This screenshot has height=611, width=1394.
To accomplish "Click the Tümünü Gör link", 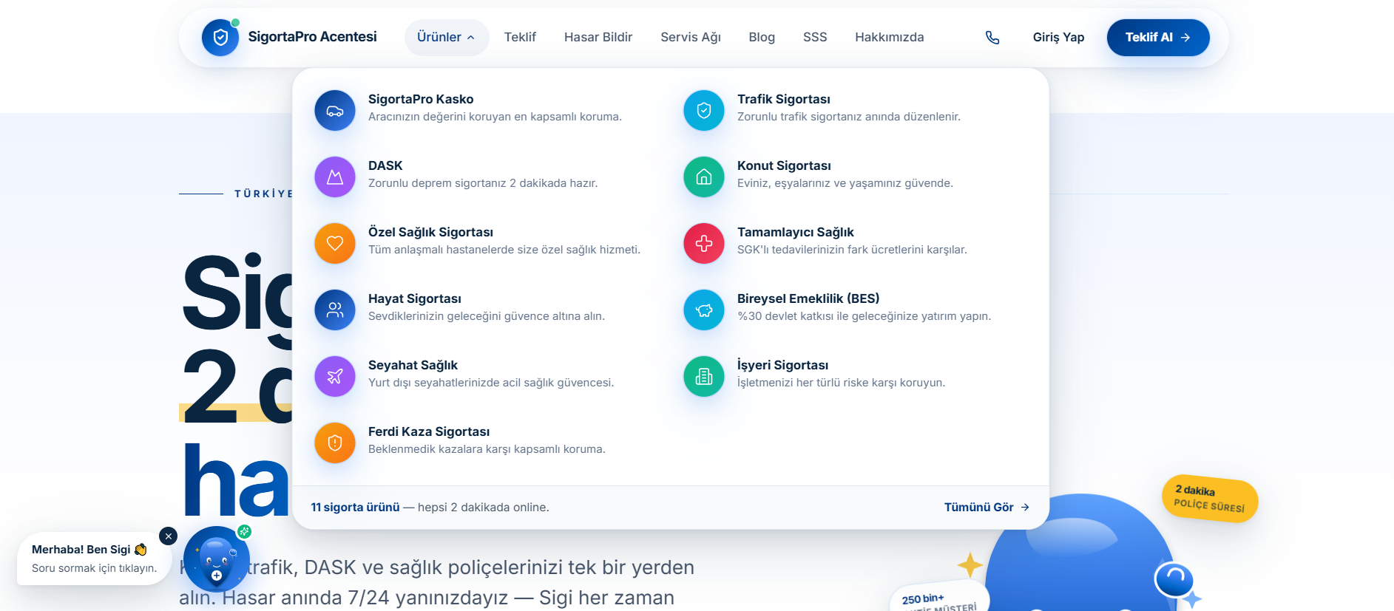I will 987,508.
